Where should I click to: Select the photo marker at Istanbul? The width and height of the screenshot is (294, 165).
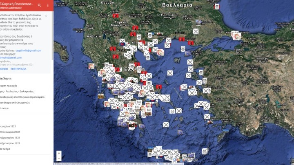[236, 35]
